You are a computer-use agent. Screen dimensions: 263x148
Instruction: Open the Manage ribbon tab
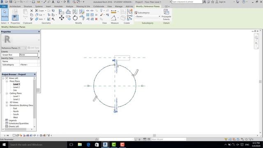(x=119, y=7)
